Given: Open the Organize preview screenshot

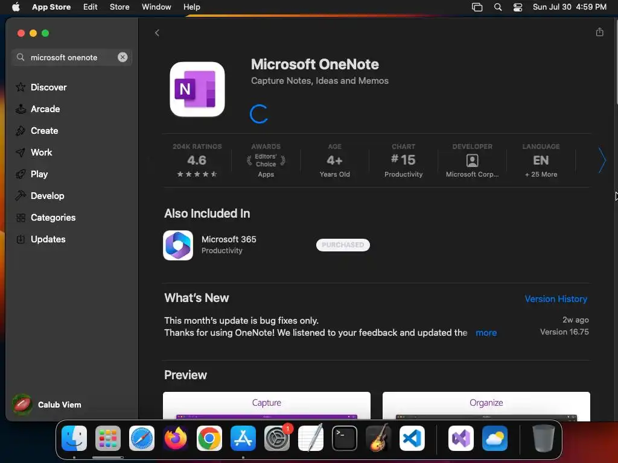Looking at the screenshot, I should click(486, 406).
